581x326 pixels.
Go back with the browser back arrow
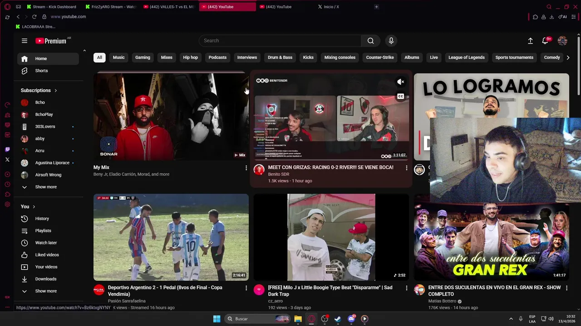pos(18,17)
